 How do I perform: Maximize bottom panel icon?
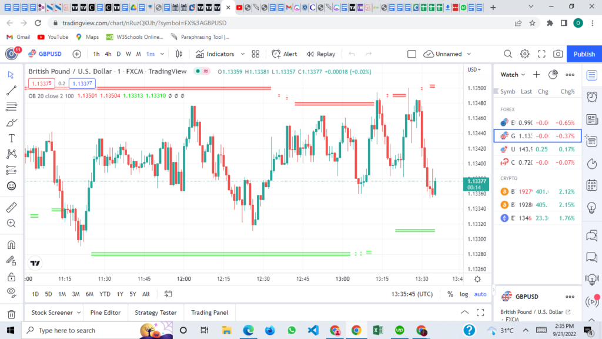click(x=480, y=313)
